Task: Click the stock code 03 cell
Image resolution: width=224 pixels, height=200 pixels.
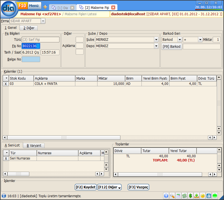Action: (21, 84)
